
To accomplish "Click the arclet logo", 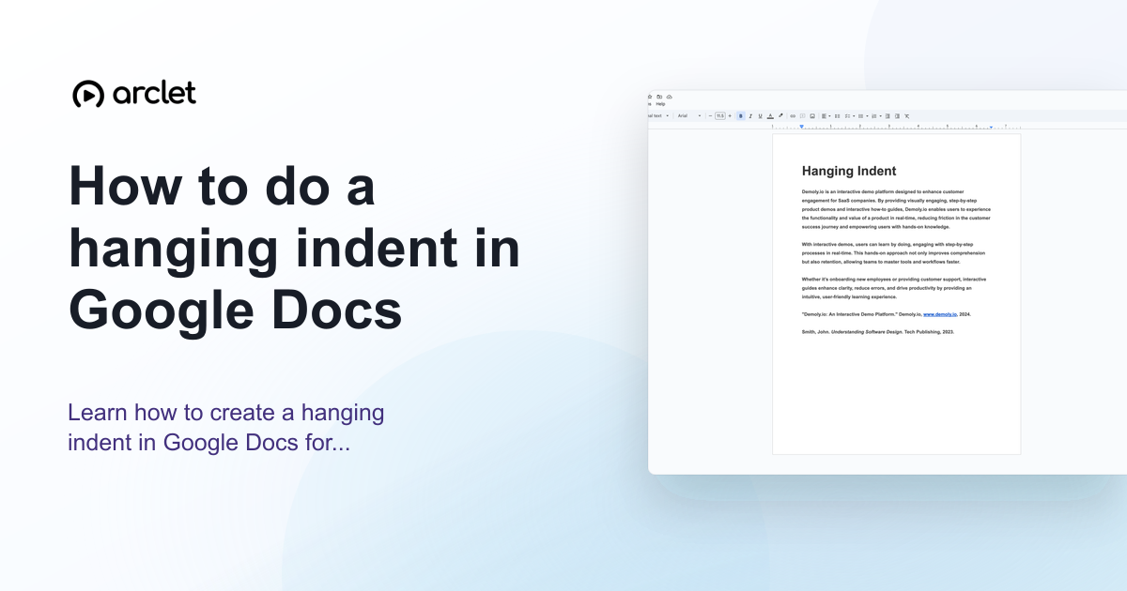I will tap(134, 94).
